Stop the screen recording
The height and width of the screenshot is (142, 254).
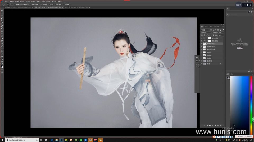point(247,5)
